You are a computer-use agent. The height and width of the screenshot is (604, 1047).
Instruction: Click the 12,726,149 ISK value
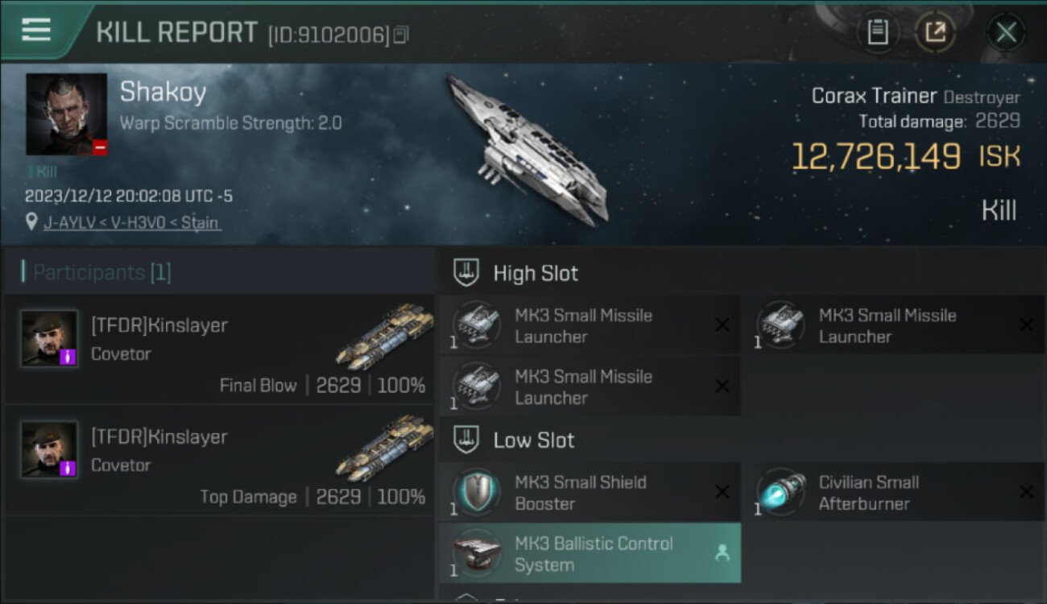coord(906,156)
